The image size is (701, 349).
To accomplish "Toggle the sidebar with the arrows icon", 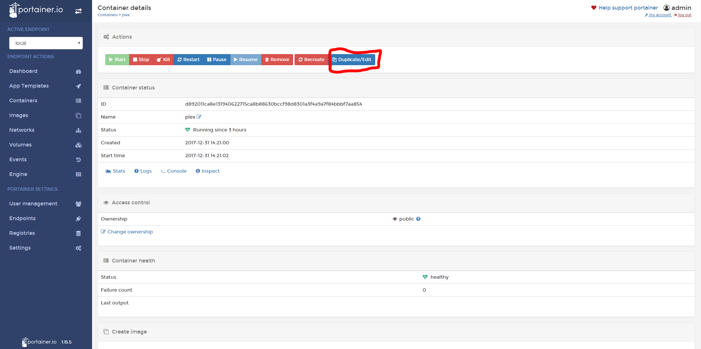I will [78, 11].
